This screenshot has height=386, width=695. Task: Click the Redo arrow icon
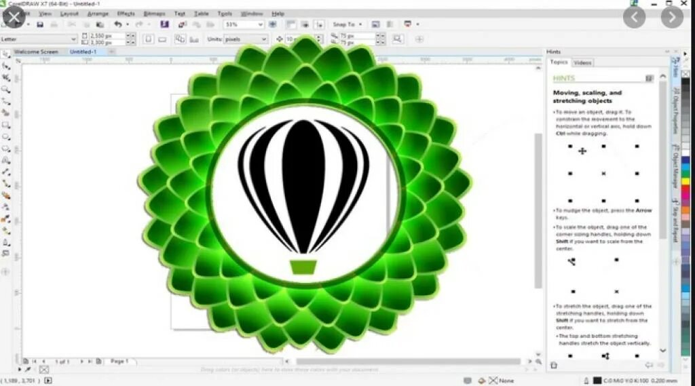click(139, 24)
